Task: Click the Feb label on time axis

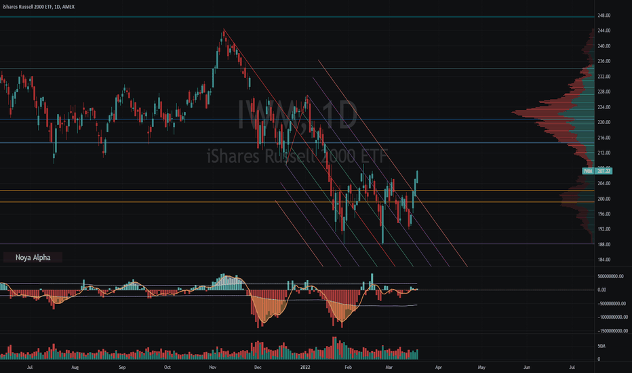Action: (349, 368)
